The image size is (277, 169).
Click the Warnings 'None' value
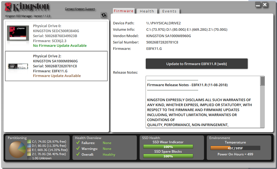[107, 149]
